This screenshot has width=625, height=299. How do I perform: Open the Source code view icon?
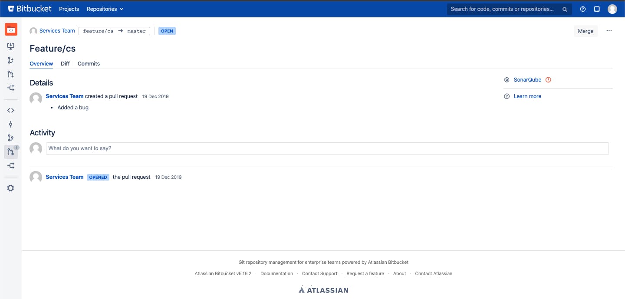(11, 110)
